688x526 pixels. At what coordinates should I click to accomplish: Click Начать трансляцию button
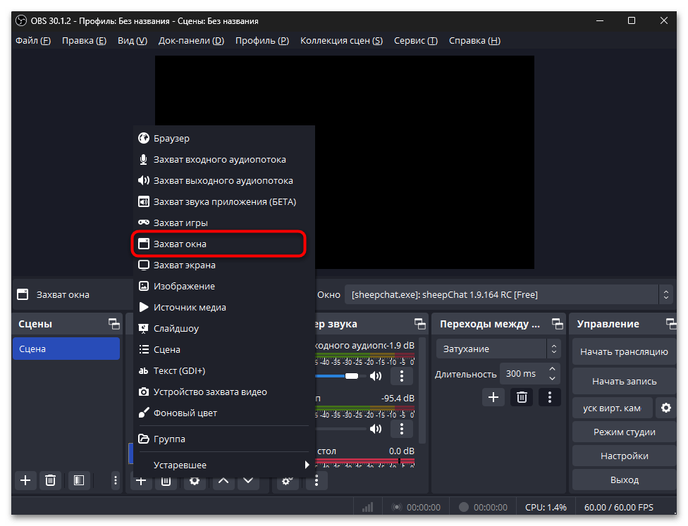point(624,351)
